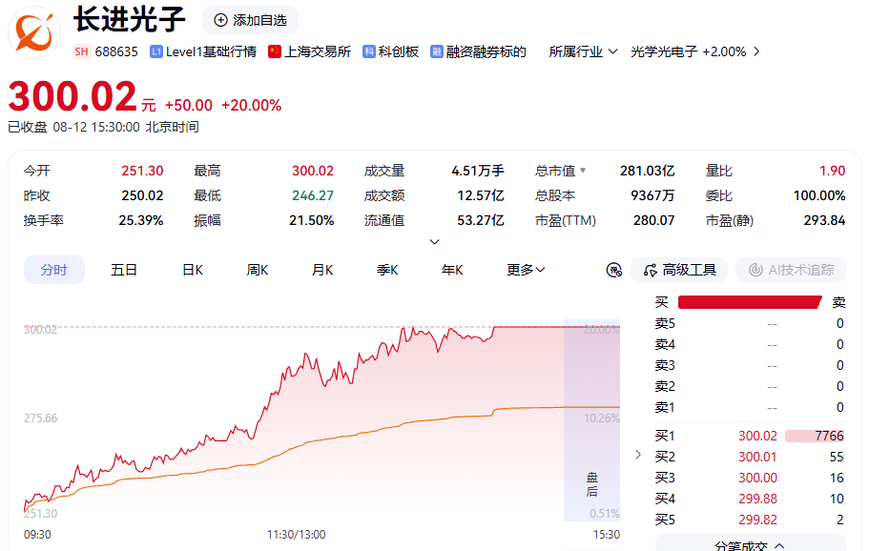Select the 买5 row at 299.82
Image resolution: width=869 pixels, height=551 pixels.
tap(750, 520)
